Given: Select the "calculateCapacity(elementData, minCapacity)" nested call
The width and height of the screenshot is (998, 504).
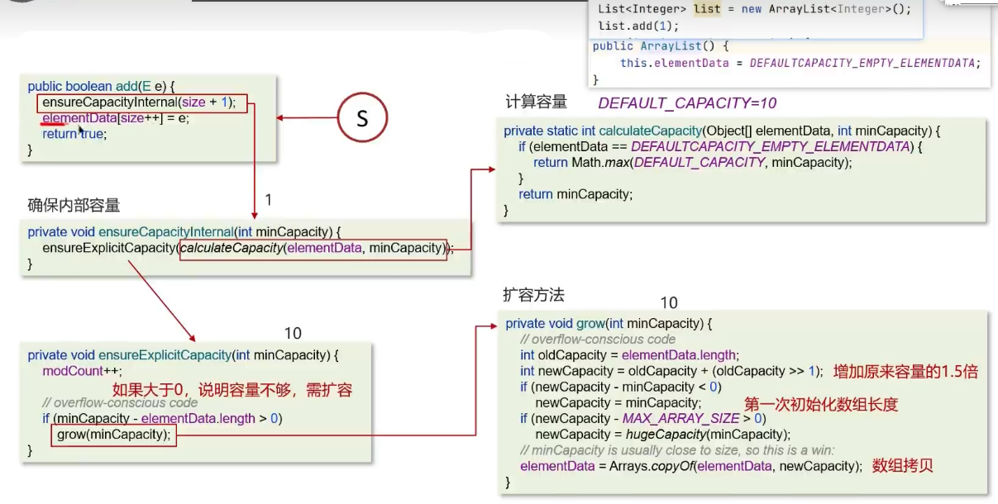Looking at the screenshot, I should (313, 248).
